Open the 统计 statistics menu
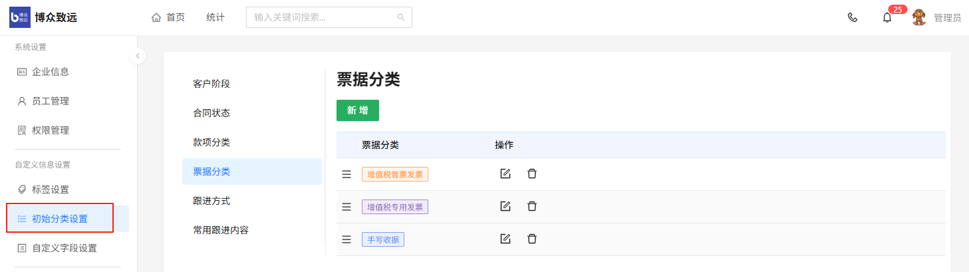Screen dimensions: 969x272 point(215,17)
